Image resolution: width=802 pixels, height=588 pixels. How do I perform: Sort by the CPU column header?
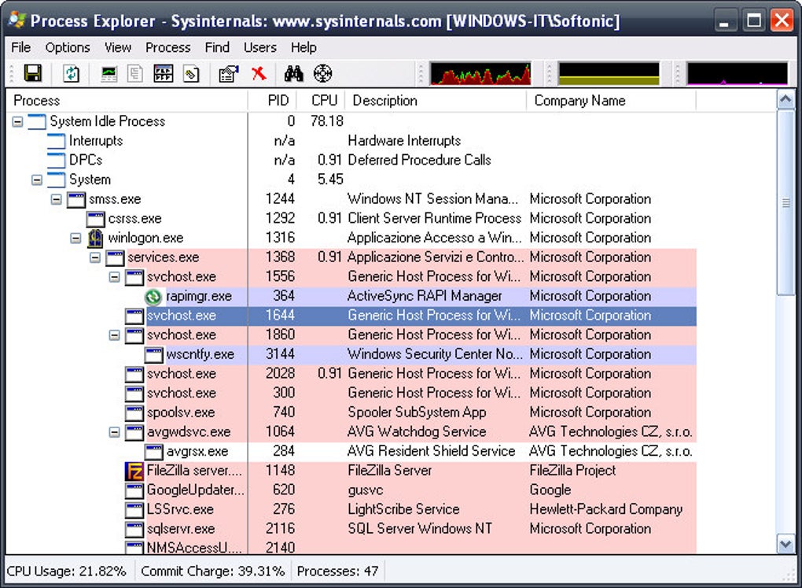tap(324, 100)
